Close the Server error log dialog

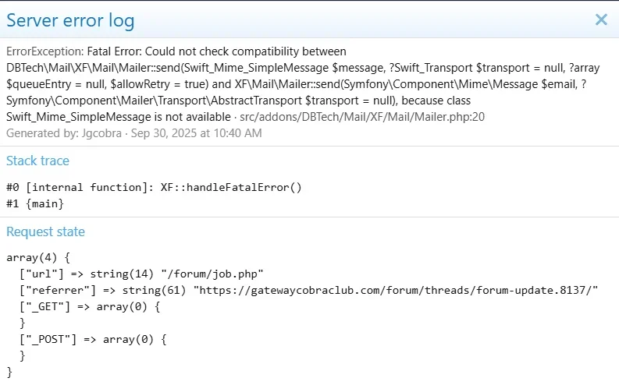pos(600,20)
